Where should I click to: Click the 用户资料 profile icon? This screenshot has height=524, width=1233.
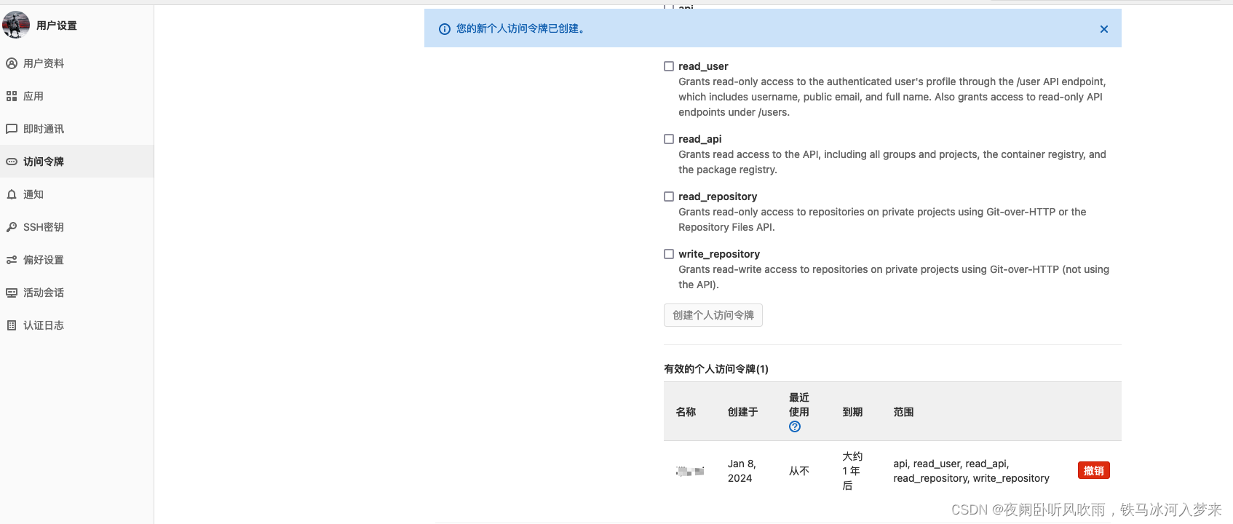click(12, 63)
